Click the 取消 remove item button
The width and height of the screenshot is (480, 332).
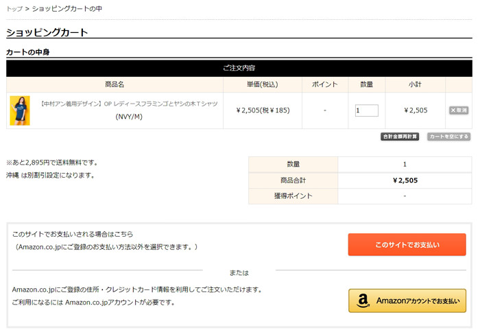tap(459, 110)
